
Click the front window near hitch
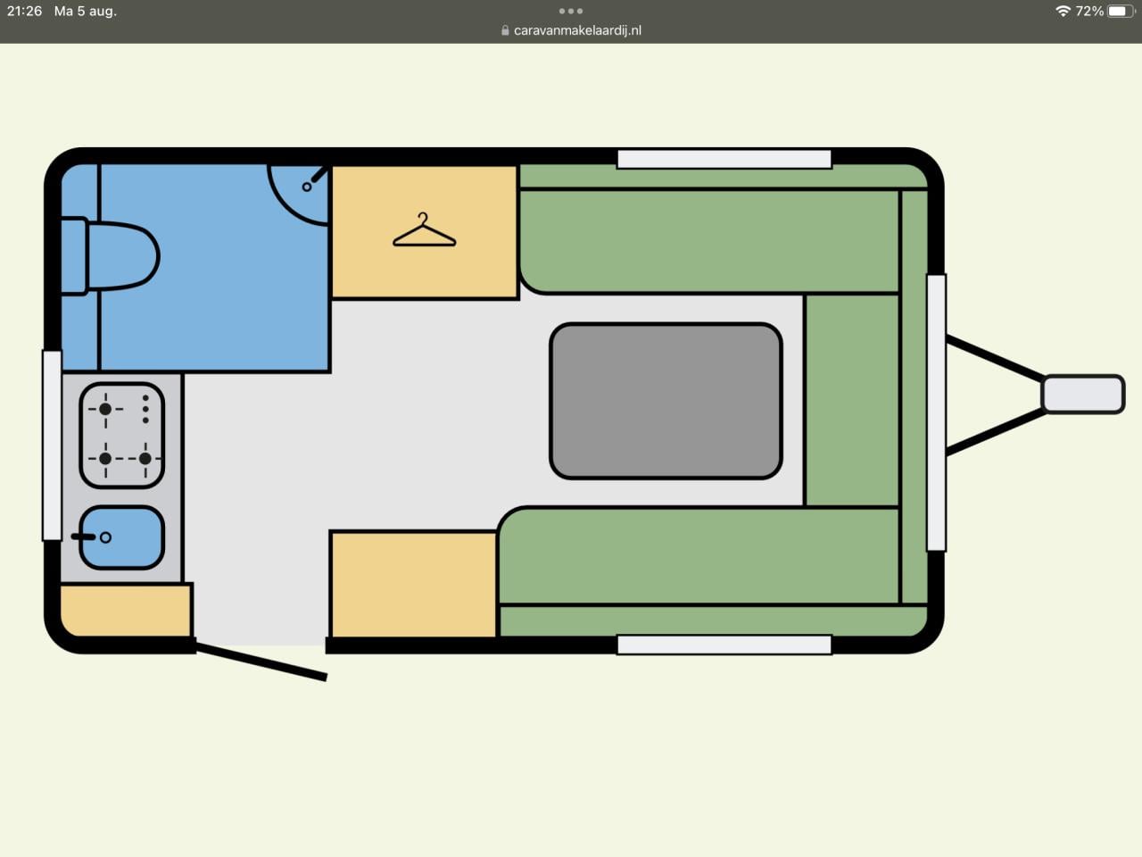[935, 412]
